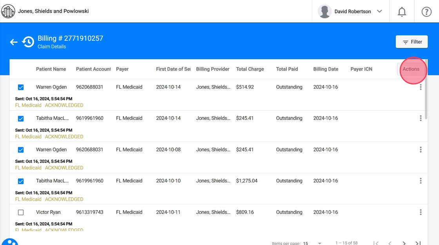Open the billing history clock icon
Image resolution: width=439 pixels, height=245 pixels.
28,42
